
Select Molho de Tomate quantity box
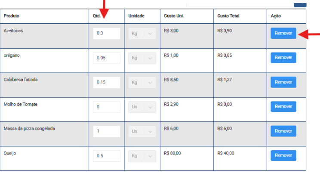click(106, 107)
